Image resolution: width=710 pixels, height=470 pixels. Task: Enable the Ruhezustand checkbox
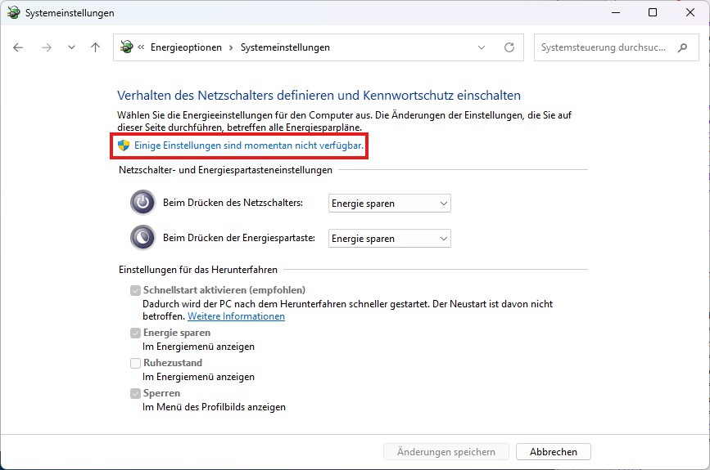click(135, 363)
